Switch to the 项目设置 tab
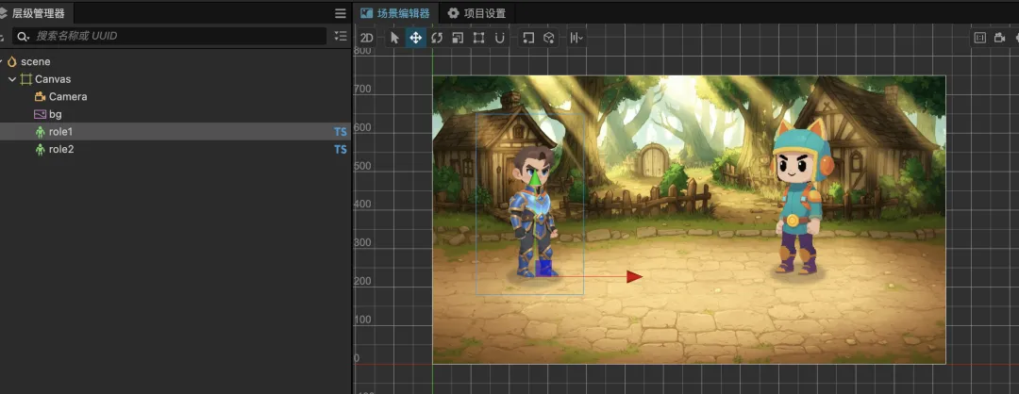 pyautogui.click(x=476, y=13)
